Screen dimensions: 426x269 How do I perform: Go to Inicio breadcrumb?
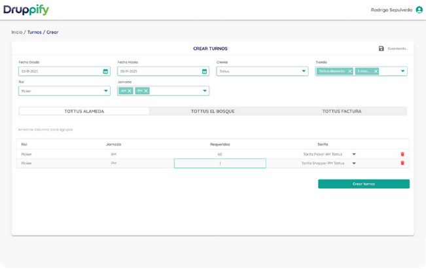click(17, 32)
